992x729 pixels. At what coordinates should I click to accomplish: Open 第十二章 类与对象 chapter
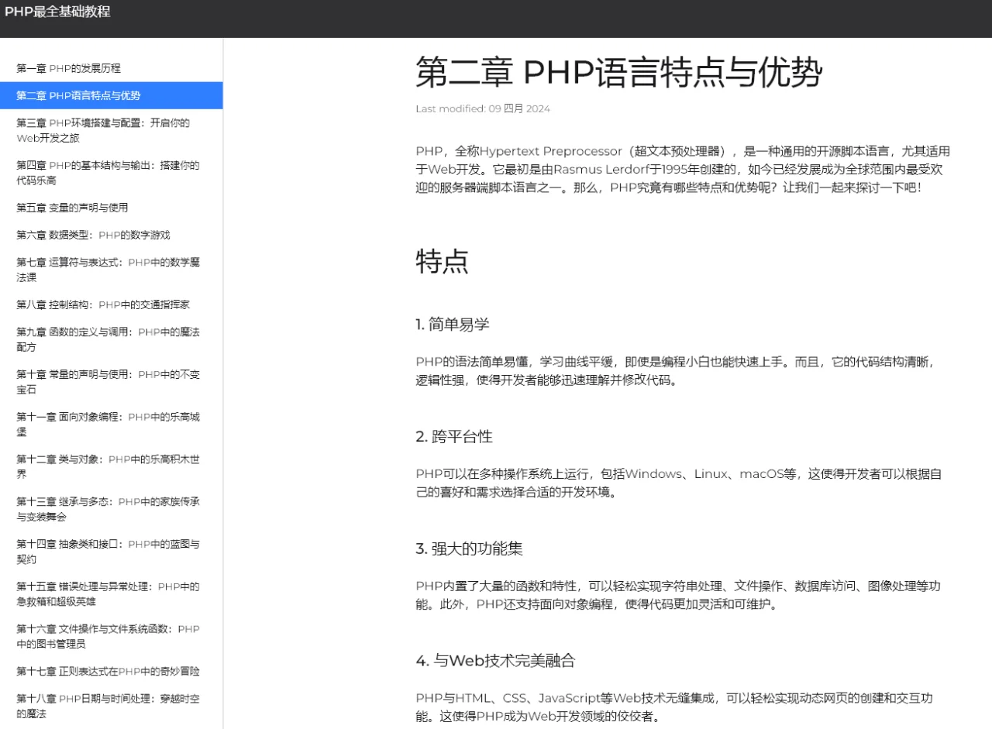107,467
